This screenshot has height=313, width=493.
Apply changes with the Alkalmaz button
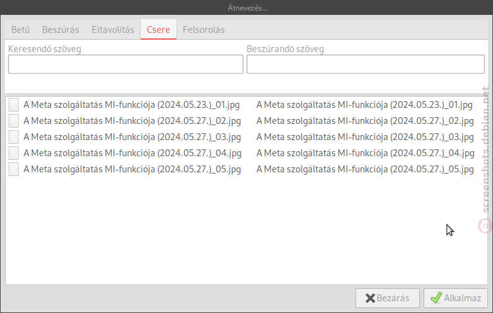click(x=456, y=298)
